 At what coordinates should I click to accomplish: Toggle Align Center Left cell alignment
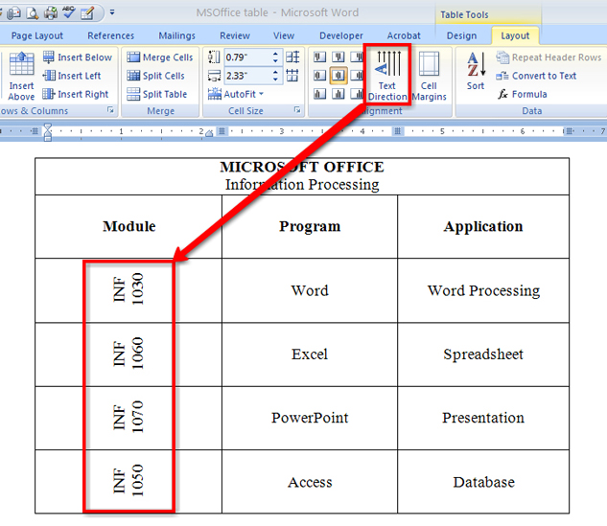click(x=319, y=76)
